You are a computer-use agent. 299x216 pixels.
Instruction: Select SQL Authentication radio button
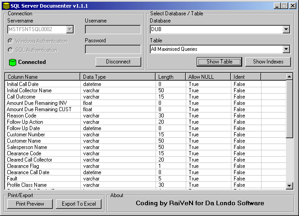(x=11, y=50)
